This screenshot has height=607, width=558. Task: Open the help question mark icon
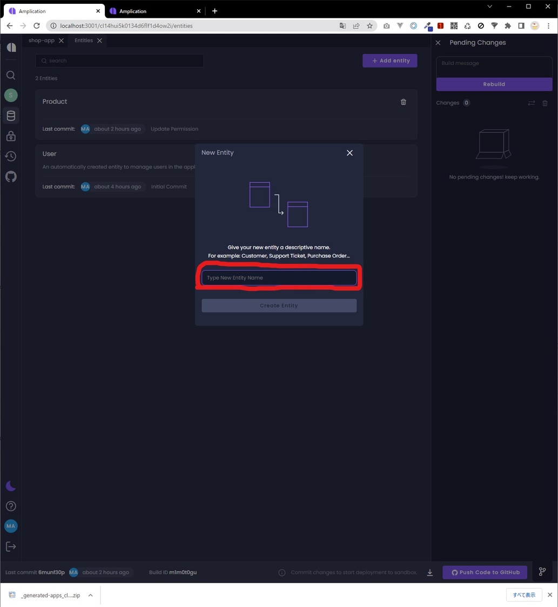[11, 506]
